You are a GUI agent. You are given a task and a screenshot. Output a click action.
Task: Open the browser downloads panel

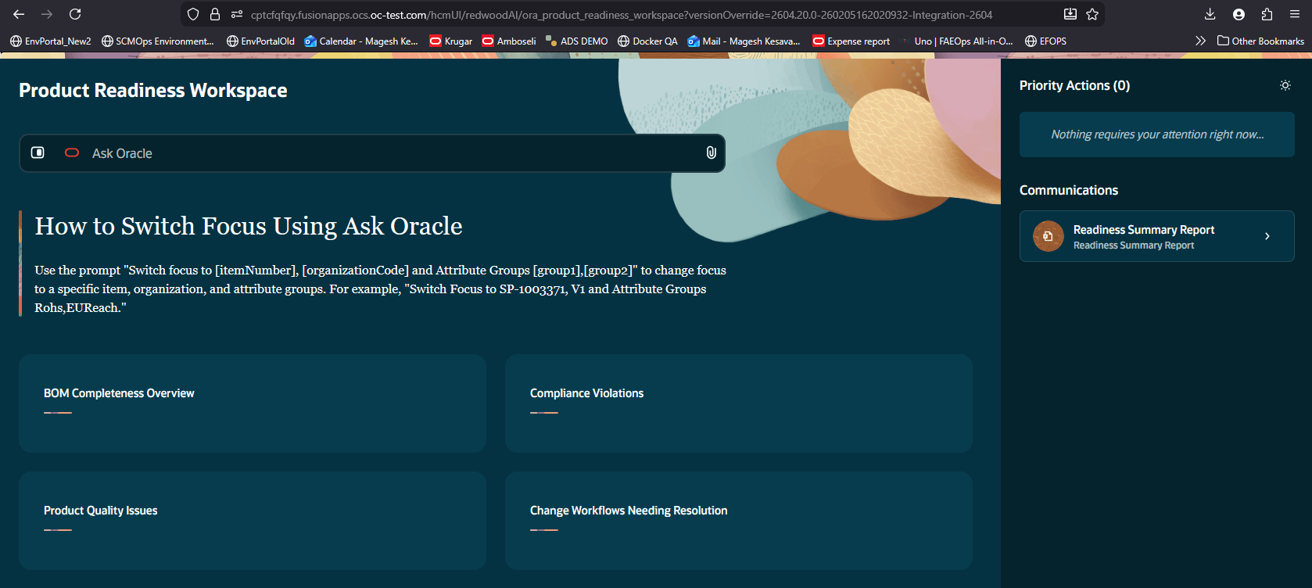click(x=1210, y=14)
